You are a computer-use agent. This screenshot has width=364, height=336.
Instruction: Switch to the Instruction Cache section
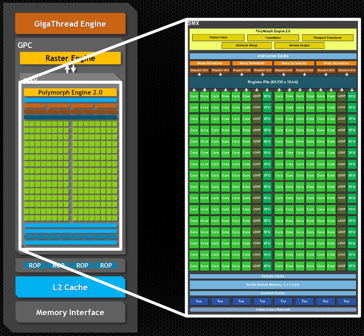[272, 56]
